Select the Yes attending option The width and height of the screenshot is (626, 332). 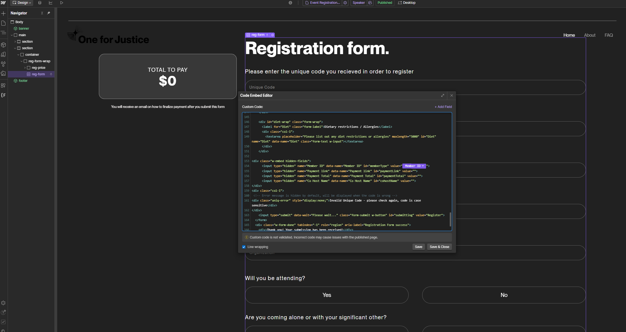(327, 295)
